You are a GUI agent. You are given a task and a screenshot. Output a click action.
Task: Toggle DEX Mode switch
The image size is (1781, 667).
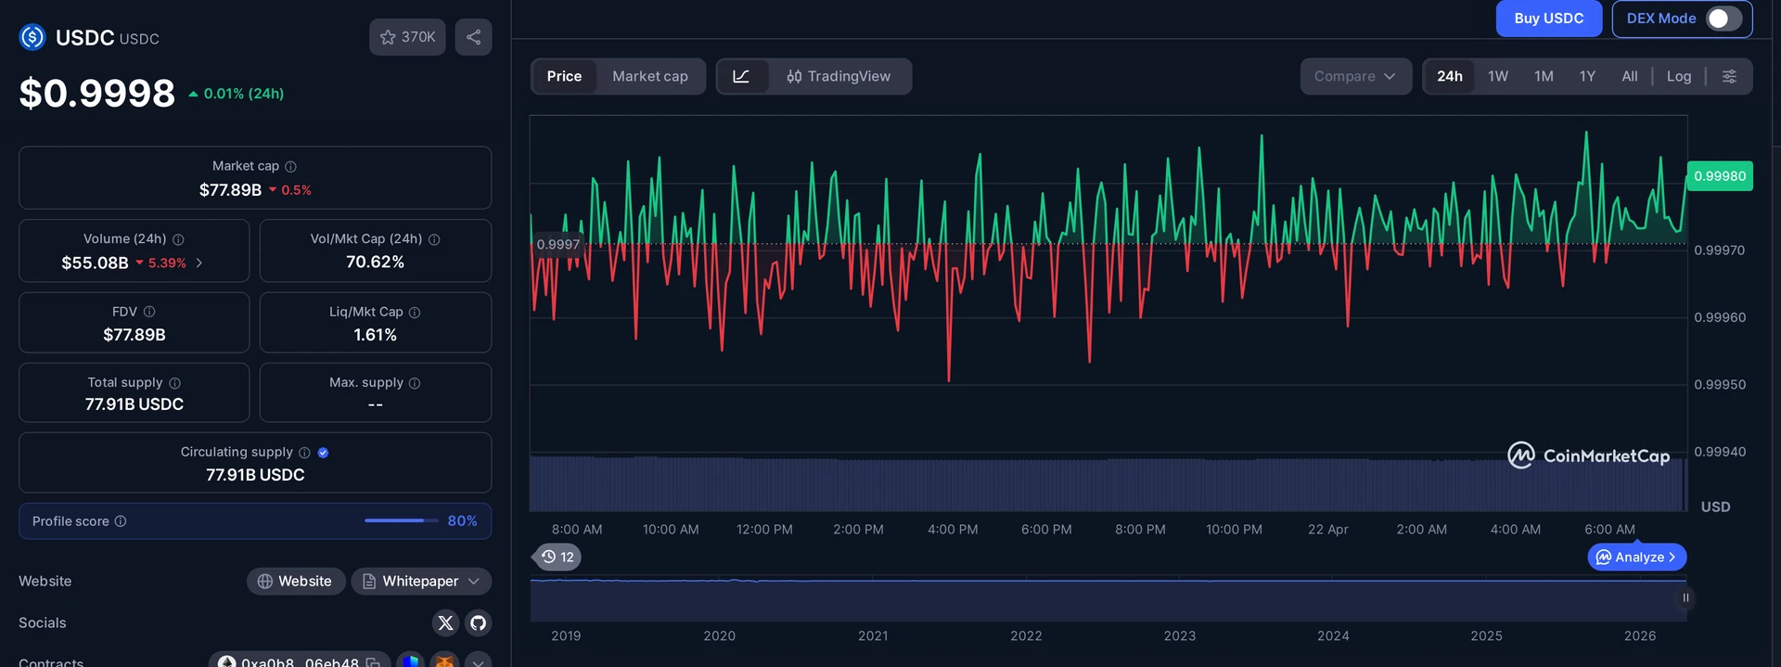point(1723,19)
